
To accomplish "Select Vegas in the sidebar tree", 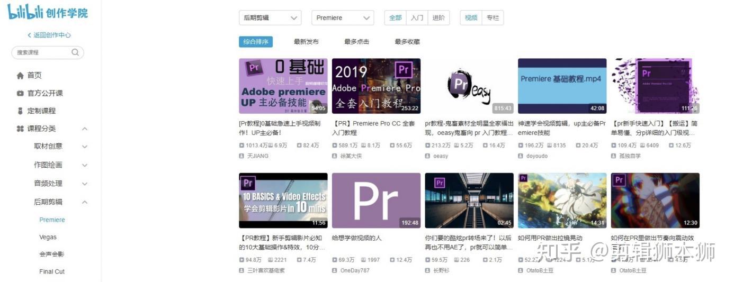I will [x=48, y=237].
